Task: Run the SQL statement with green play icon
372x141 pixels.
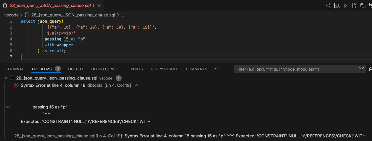Action: [x=345, y=6]
